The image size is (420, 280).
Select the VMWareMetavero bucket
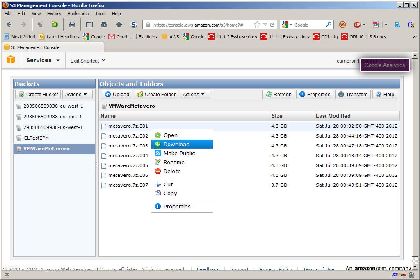[x=55, y=149]
